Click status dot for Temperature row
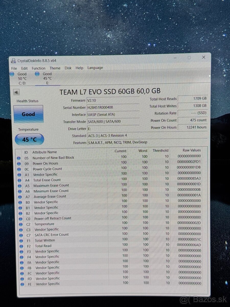The image size is (230, 307). click(x=21, y=224)
